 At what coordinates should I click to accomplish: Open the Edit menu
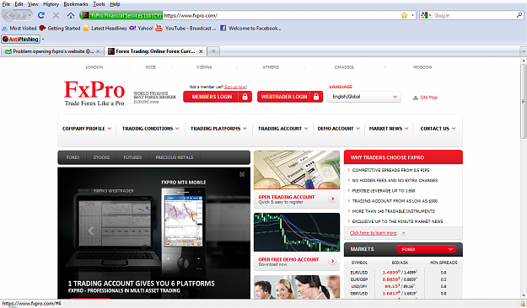click(x=19, y=4)
